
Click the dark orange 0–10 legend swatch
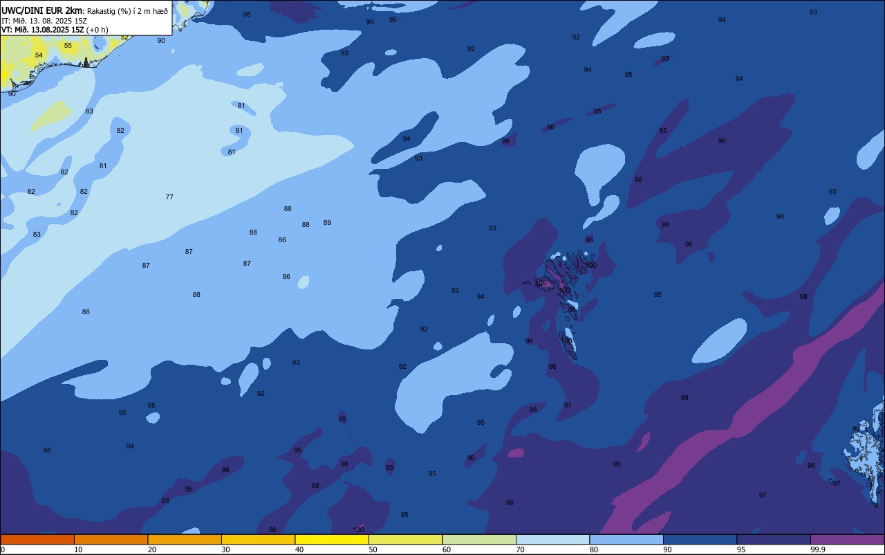tap(37, 539)
